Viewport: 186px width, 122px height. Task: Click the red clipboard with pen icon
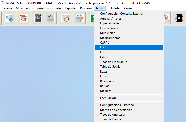click(x=24, y=18)
